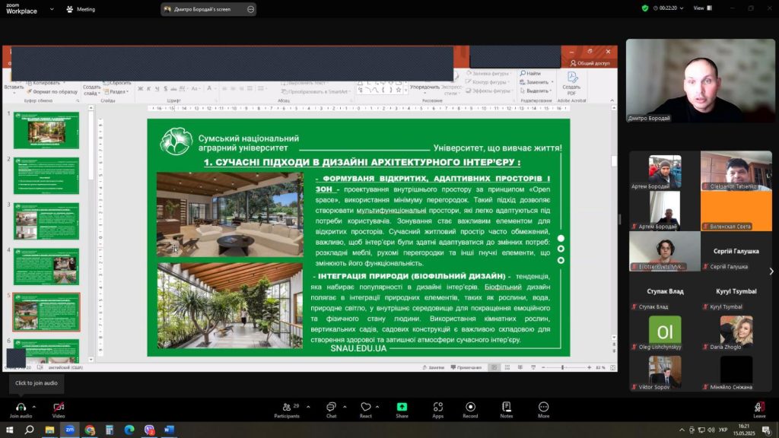
Task: Click Формат по образцу format painter
Action: [x=52, y=92]
